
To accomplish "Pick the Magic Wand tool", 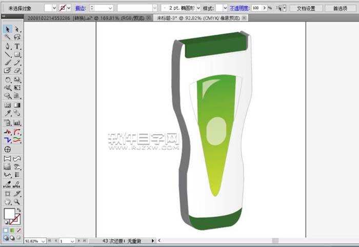I will click(x=8, y=37).
